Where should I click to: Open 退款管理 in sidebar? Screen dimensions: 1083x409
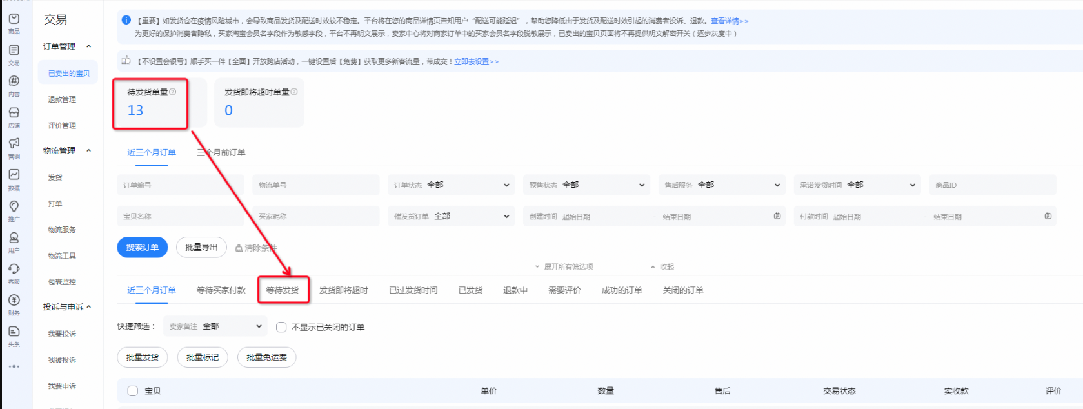click(x=62, y=99)
